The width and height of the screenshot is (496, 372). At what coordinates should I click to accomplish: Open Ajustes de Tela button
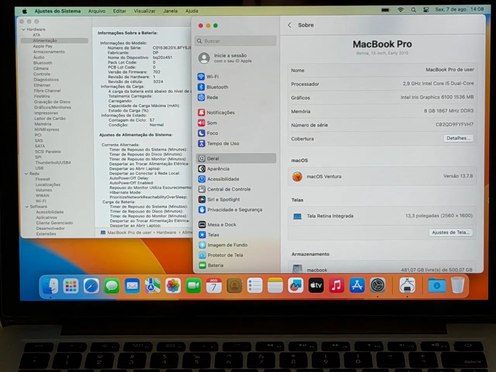pyautogui.click(x=451, y=232)
